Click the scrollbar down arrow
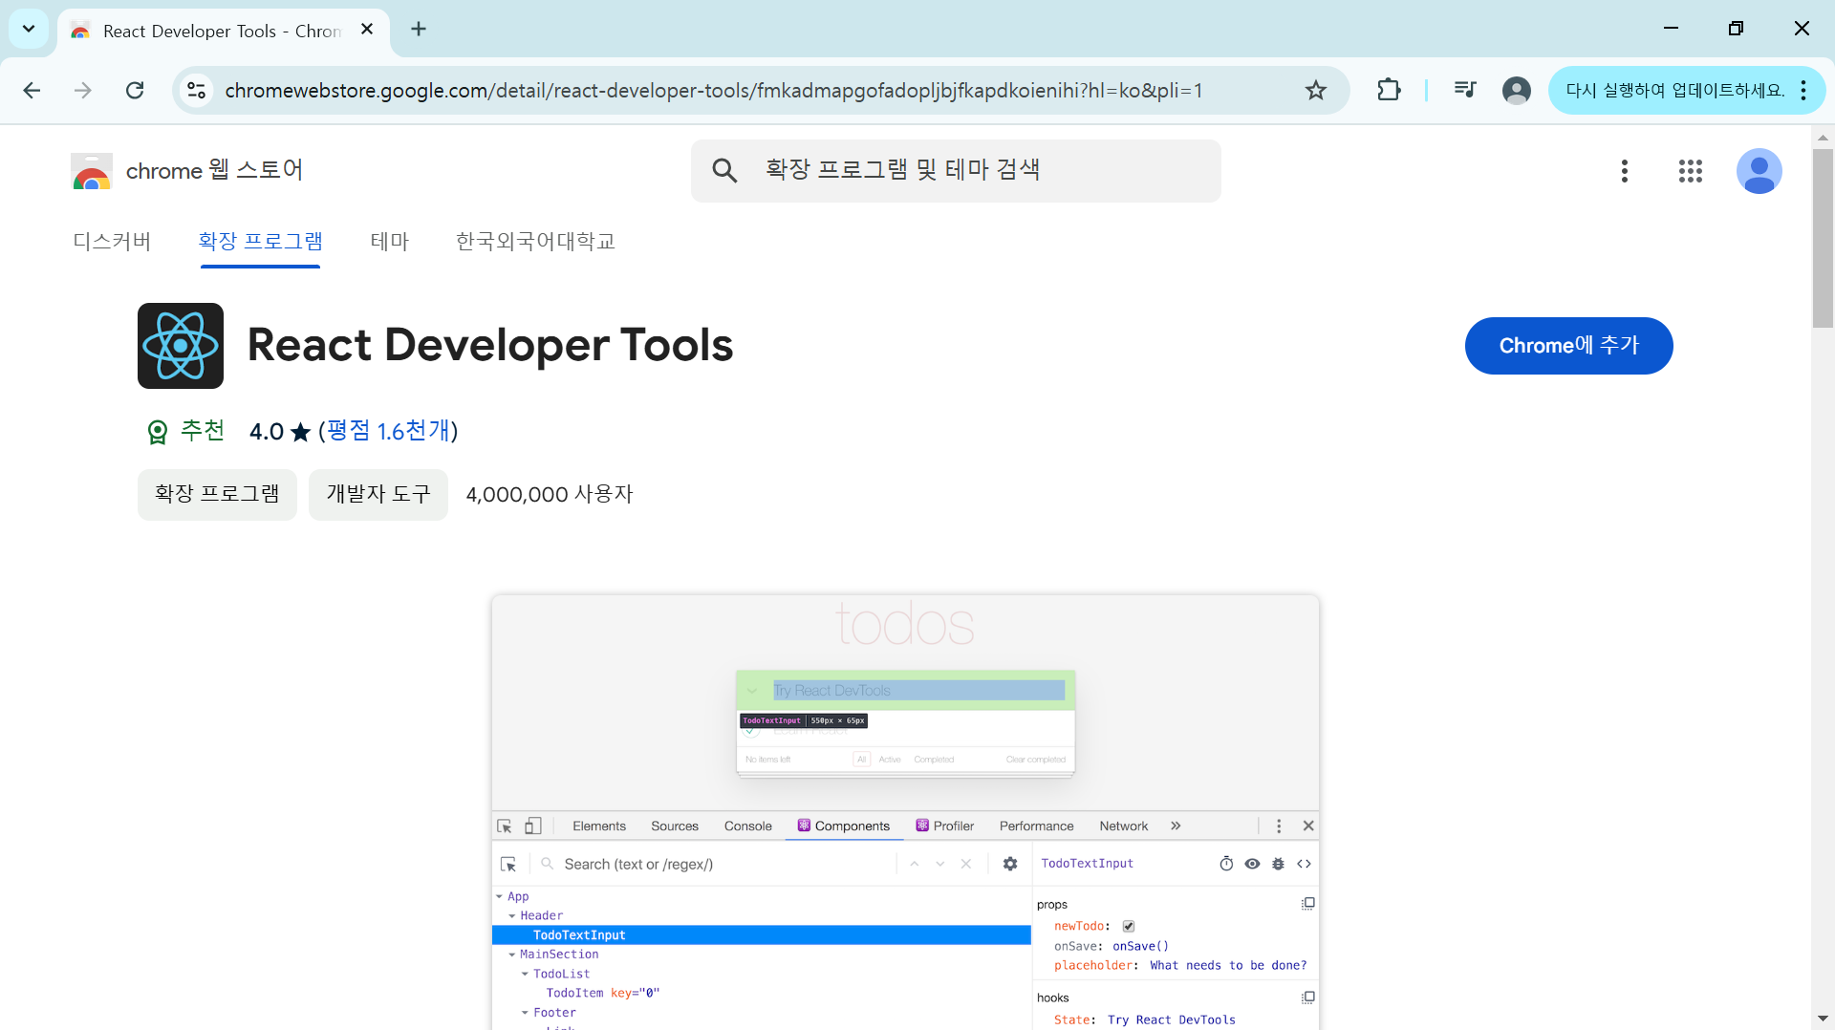 tap(1823, 1019)
